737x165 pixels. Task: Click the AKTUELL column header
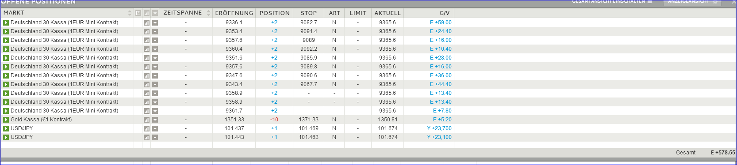(x=388, y=13)
